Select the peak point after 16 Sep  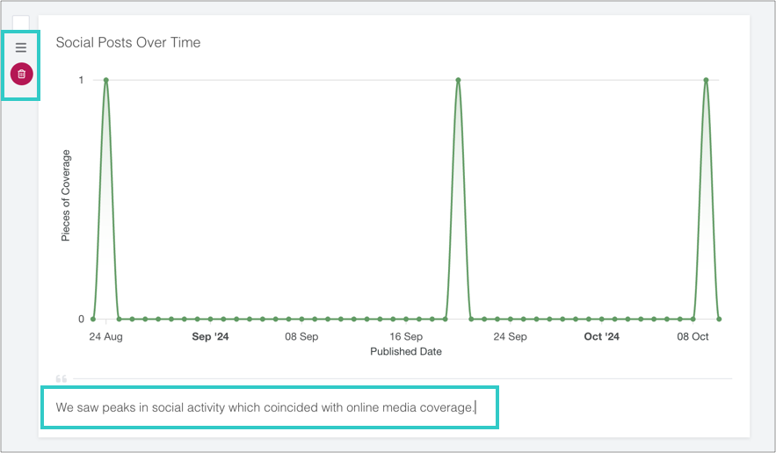(458, 80)
